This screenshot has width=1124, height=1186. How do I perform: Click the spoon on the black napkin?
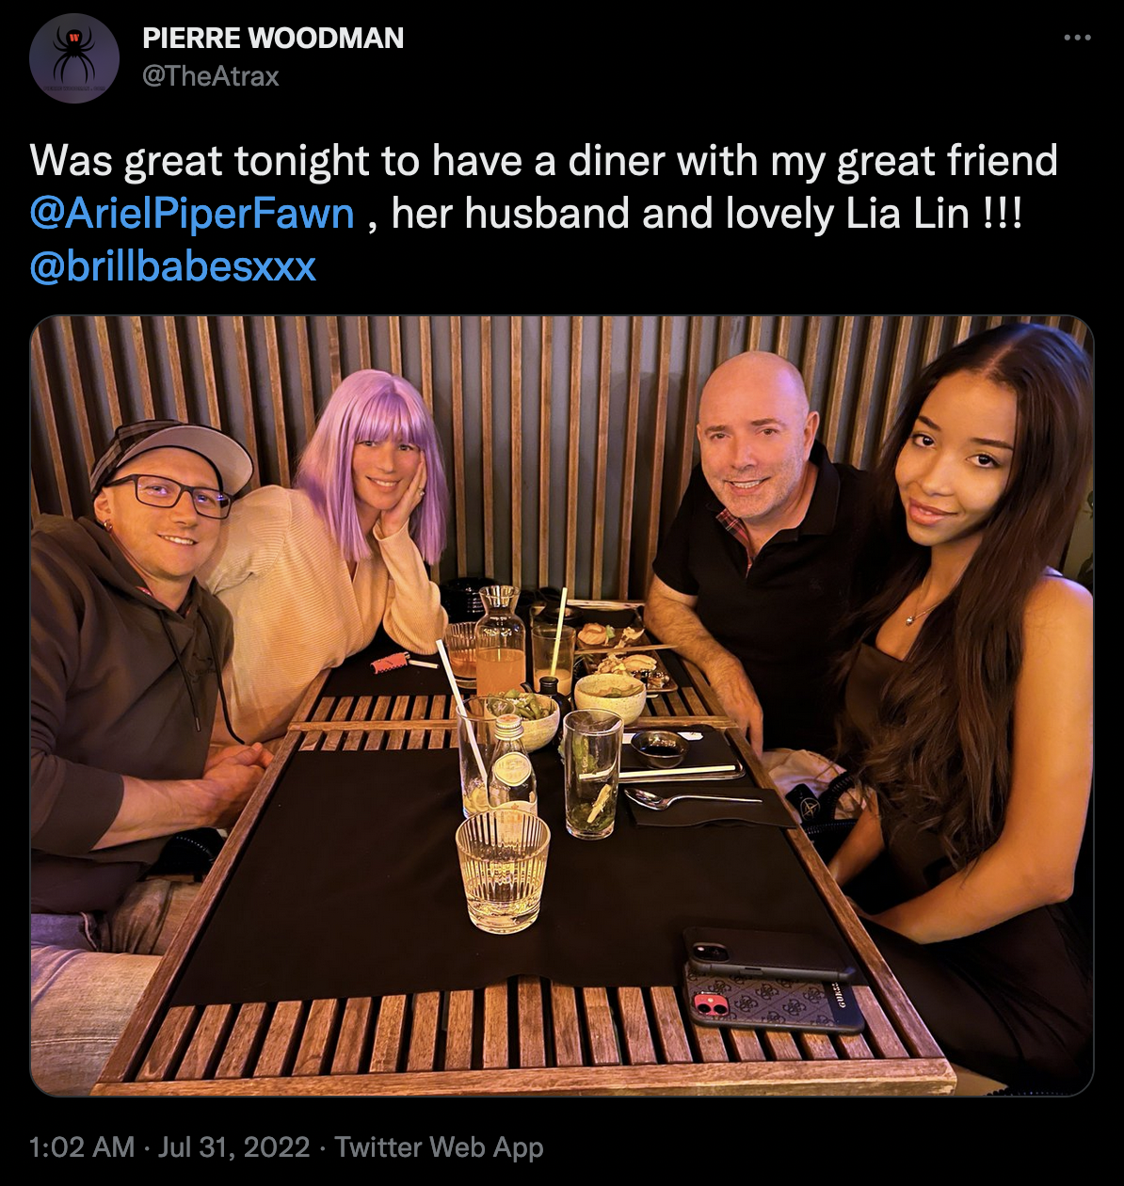pos(692,799)
